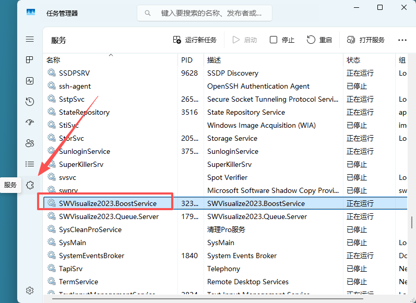This screenshot has width=416, height=303.
Task: Click description 'Windows Image Acquisition (WIA)'
Action: click(x=262, y=125)
